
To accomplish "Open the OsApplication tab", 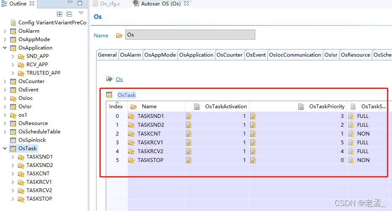I will click(196, 55).
